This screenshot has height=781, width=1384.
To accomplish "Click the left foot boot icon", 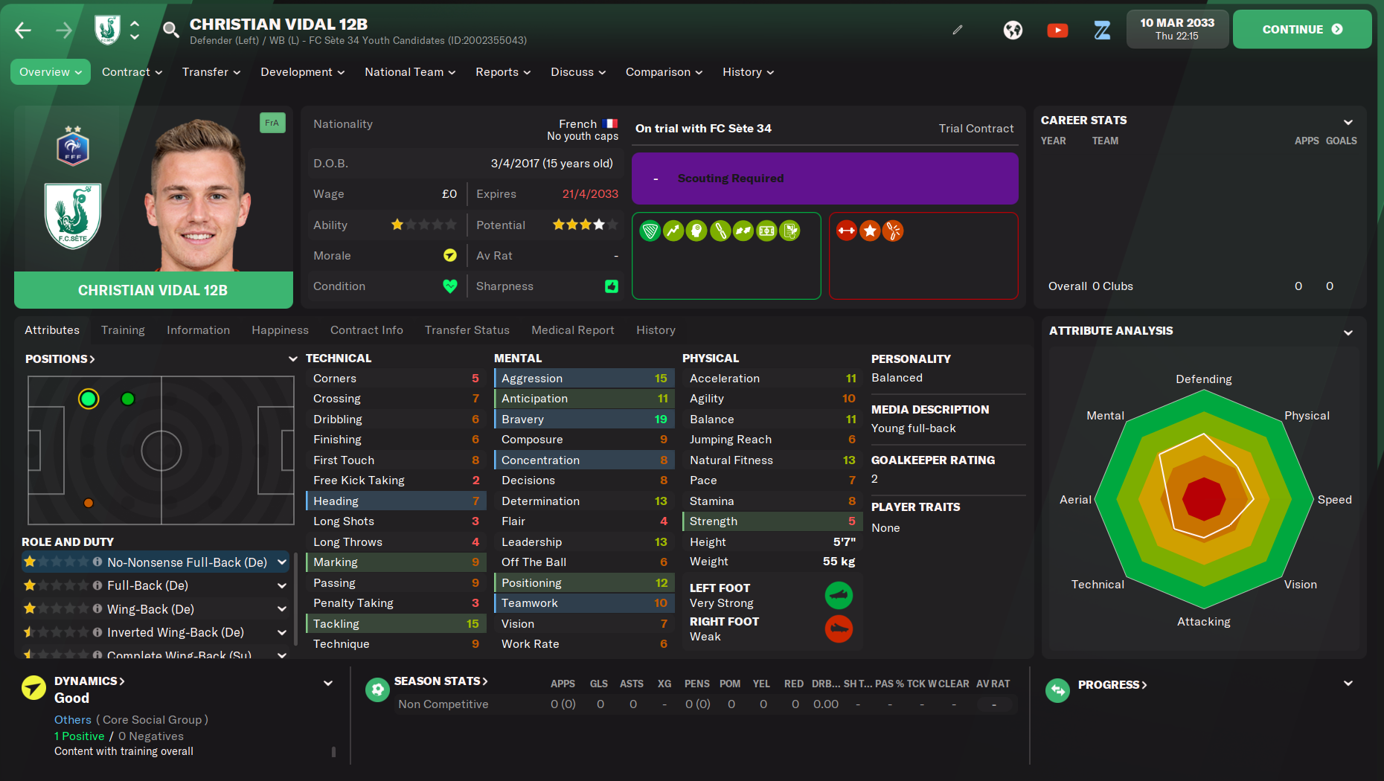I will pyautogui.click(x=839, y=595).
